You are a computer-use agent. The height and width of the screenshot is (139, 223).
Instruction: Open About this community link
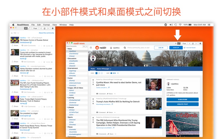(x=46, y=33)
